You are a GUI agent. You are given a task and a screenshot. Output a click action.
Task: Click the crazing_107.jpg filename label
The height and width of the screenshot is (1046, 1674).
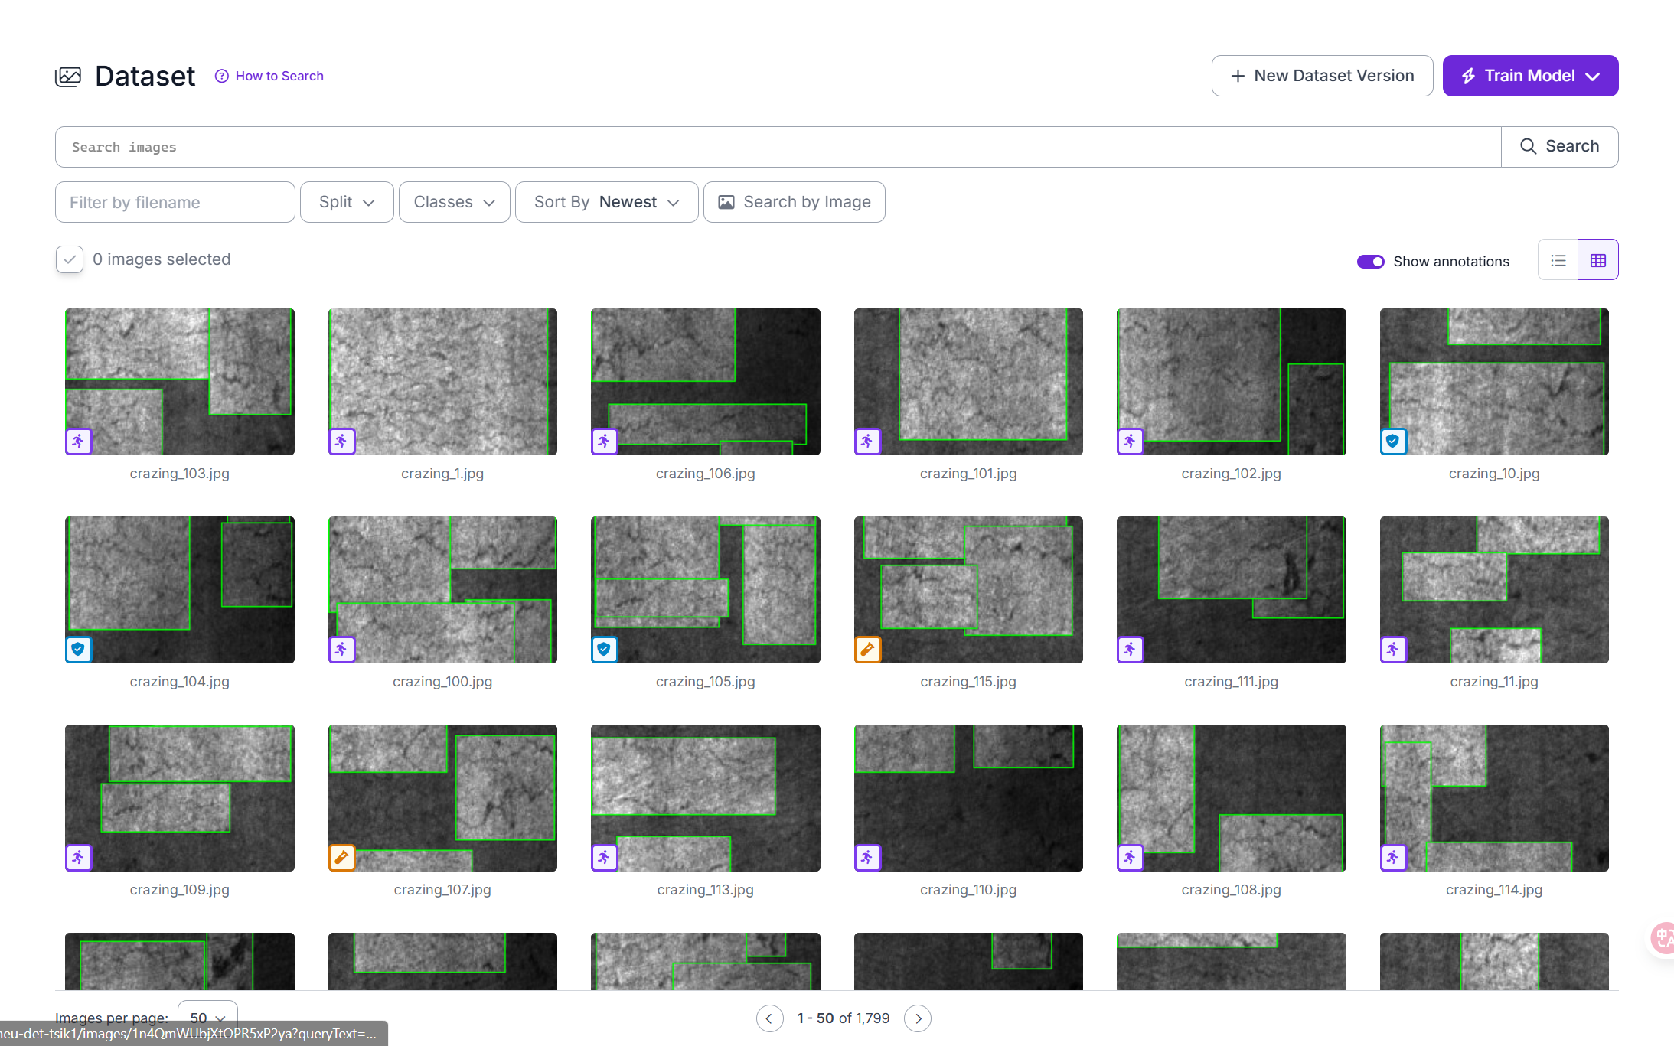442,890
